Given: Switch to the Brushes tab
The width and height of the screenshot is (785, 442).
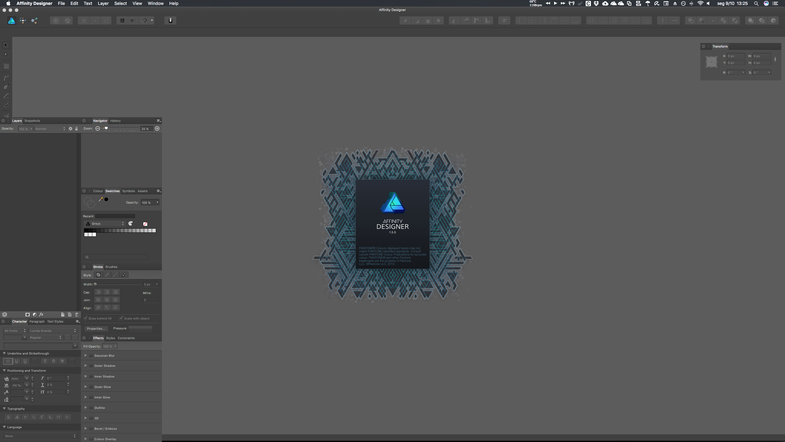Looking at the screenshot, I should (x=111, y=267).
